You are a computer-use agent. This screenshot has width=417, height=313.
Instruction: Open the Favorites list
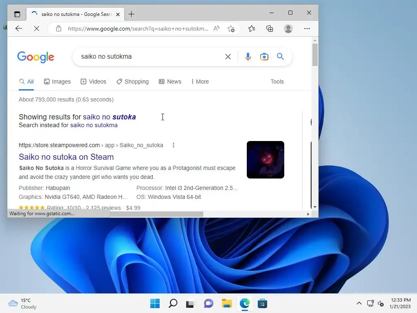tap(252, 29)
